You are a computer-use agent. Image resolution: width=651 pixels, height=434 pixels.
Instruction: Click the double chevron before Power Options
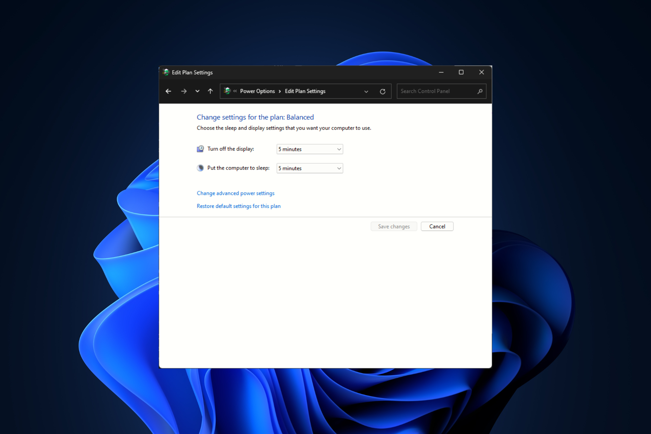click(x=235, y=91)
